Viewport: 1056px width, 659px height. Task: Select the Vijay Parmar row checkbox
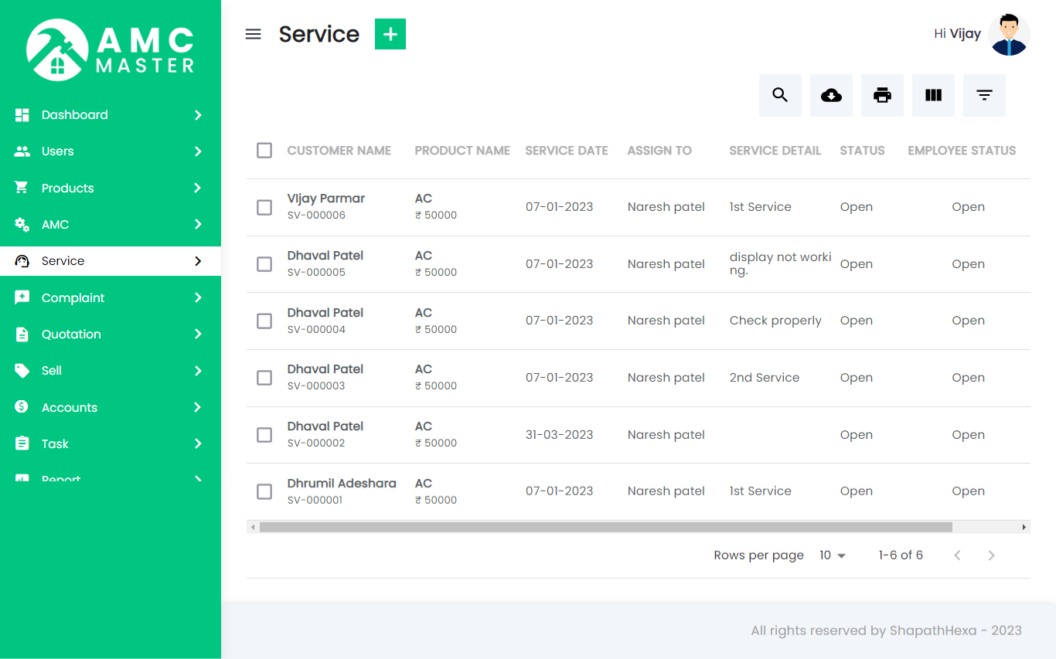(x=264, y=207)
